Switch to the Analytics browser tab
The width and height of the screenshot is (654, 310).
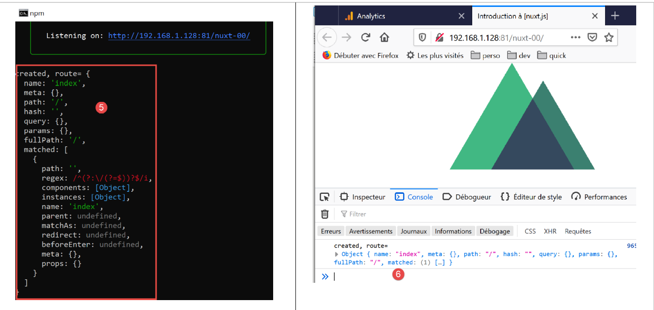[x=370, y=16]
